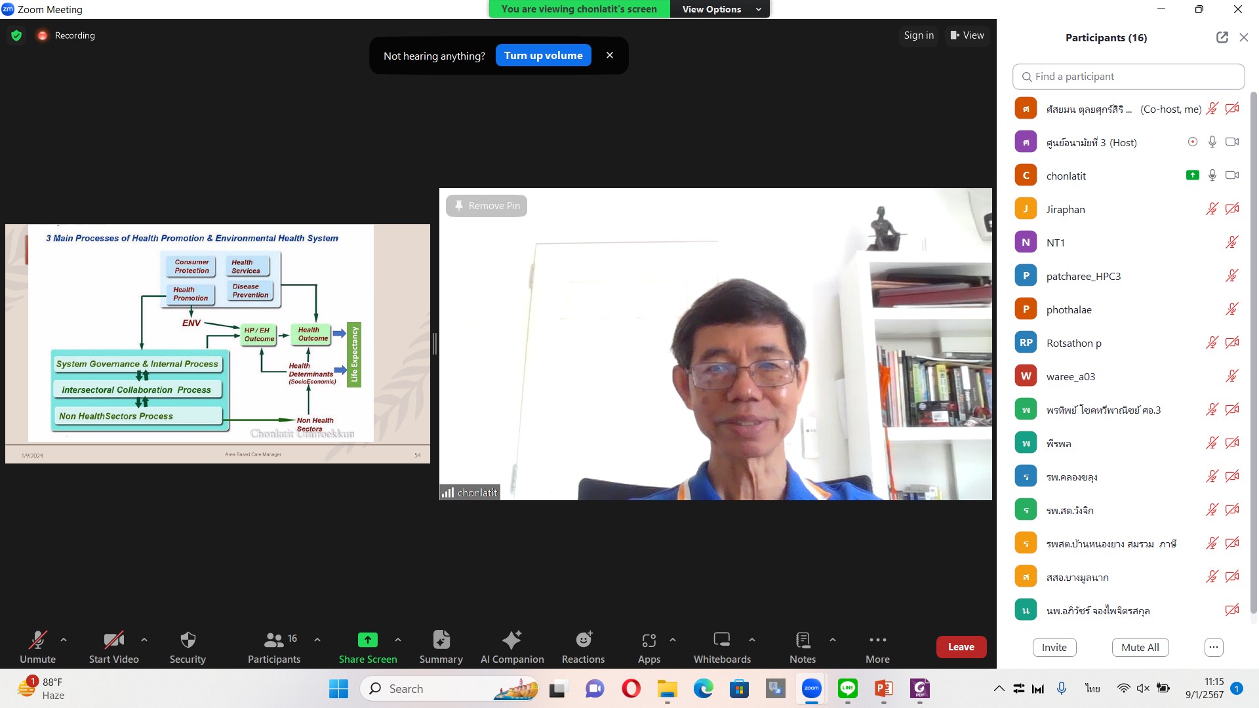
Task: Toggle the Participants panel button
Action: pyautogui.click(x=274, y=646)
